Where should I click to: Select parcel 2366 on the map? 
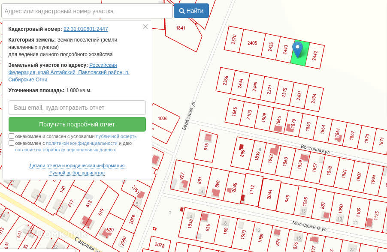point(225,81)
